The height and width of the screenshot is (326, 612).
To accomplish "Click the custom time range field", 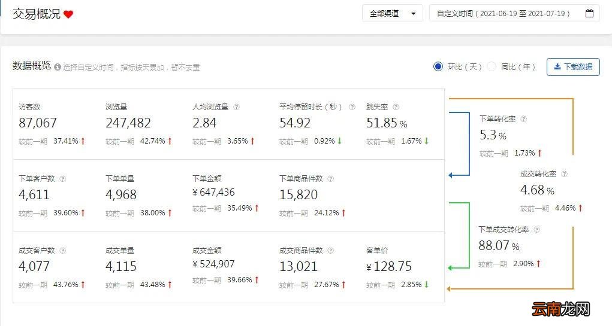I will (514, 13).
